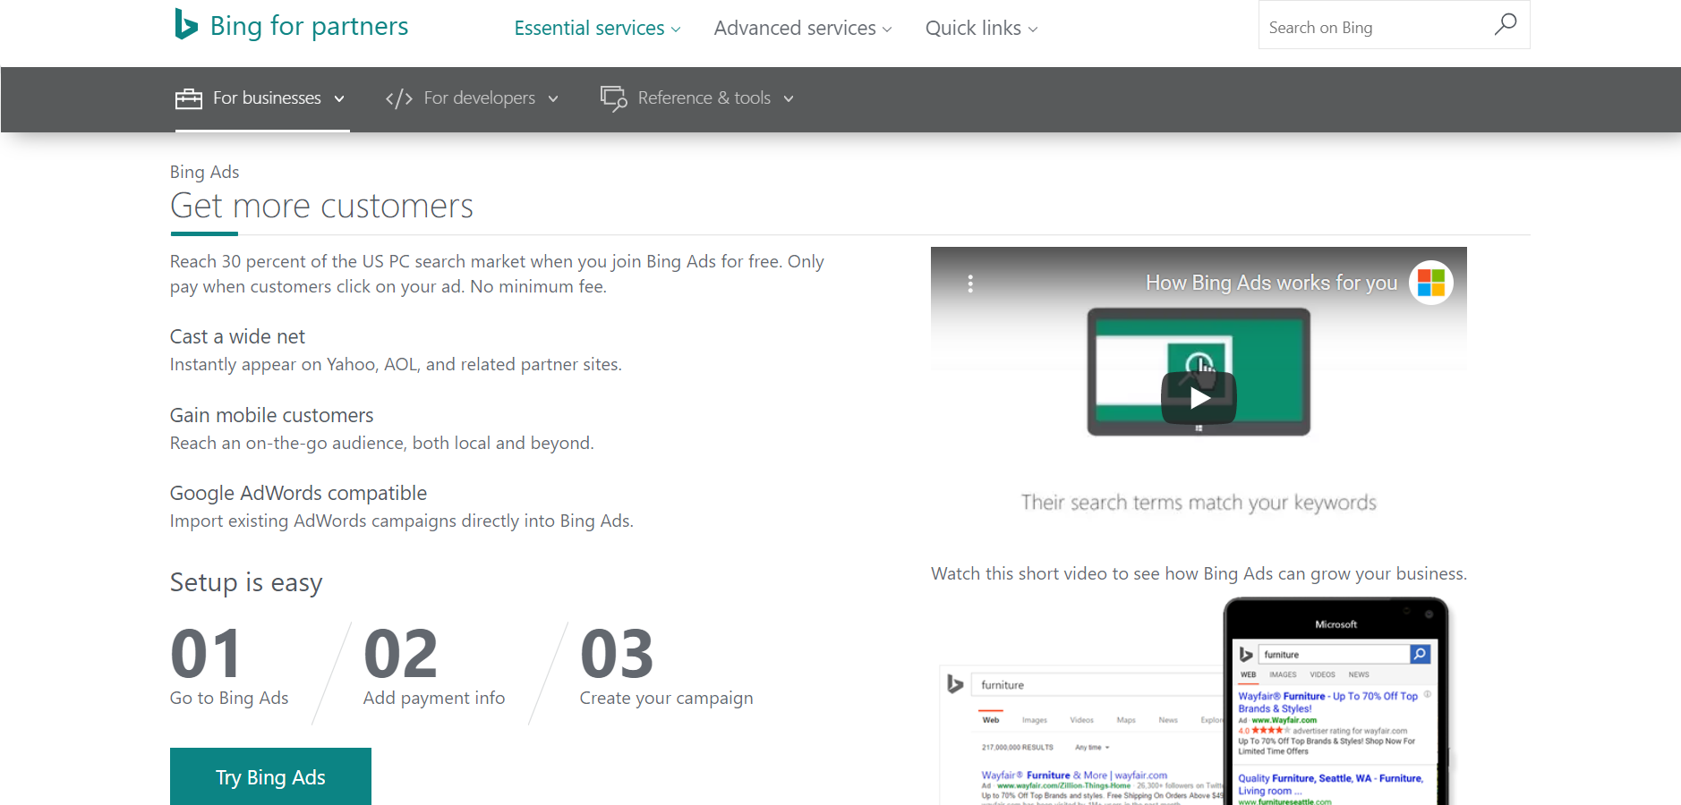Click the Bing logo icon
Screen dimensions: 1681x805
(x=185, y=24)
